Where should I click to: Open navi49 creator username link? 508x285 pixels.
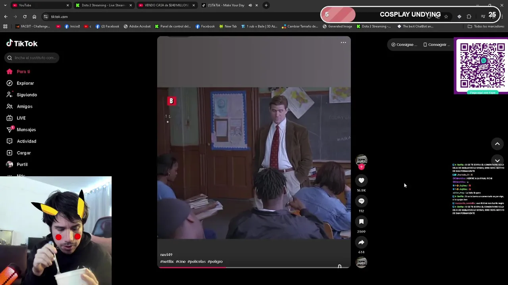point(166,255)
